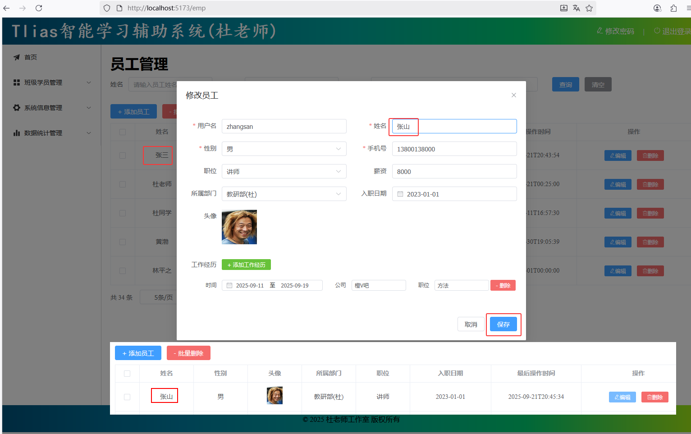Viewport: 691px width, 434px height.
Task: Click the browser account profile icon
Action: point(657,8)
